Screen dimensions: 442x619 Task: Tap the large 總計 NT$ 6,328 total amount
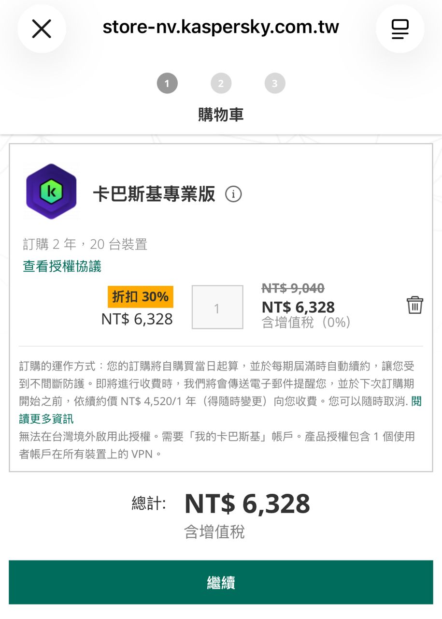[247, 503]
